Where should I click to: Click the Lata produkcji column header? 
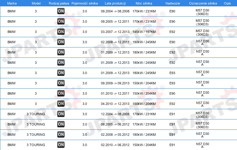(x=115, y=3)
